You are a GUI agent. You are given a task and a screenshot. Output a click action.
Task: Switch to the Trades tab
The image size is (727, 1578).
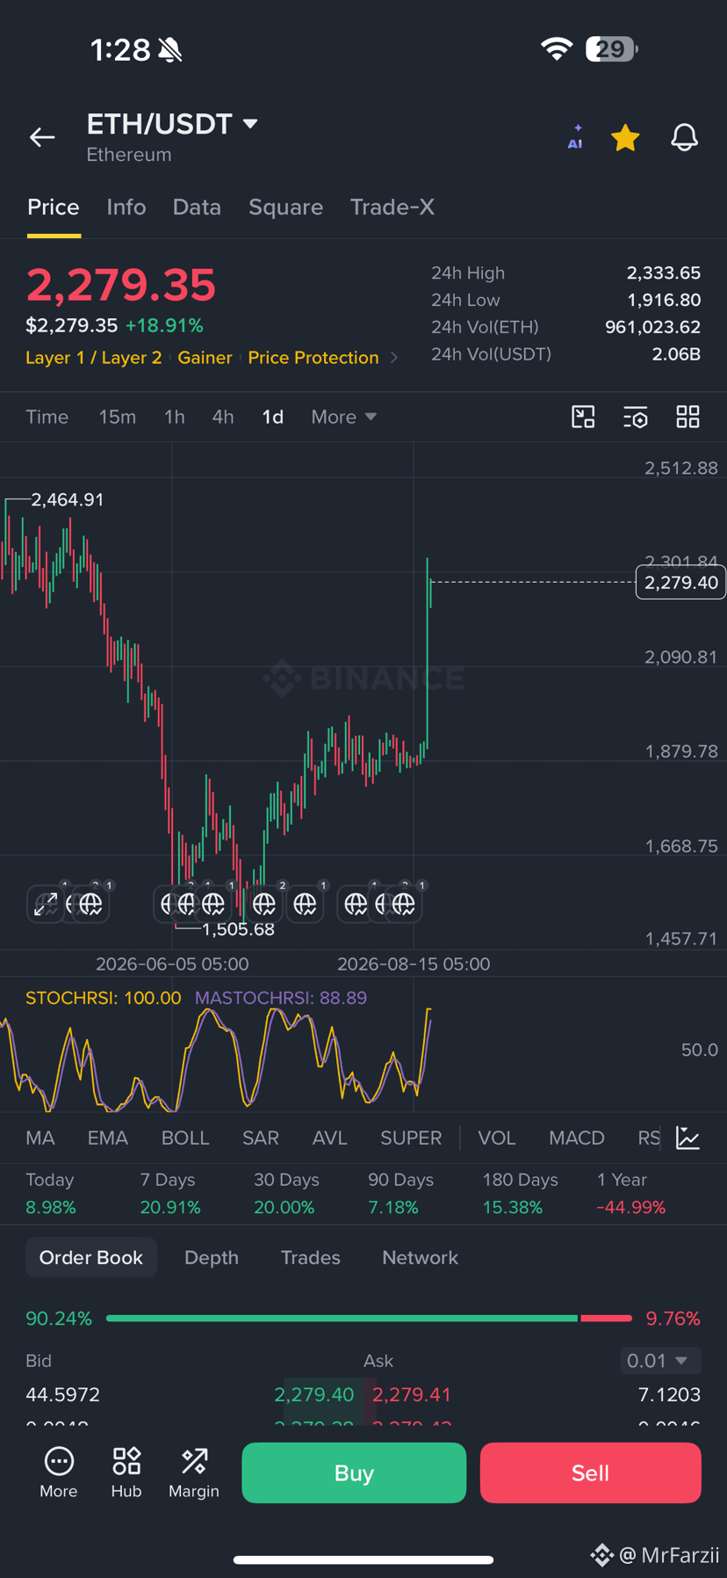[x=311, y=1257]
